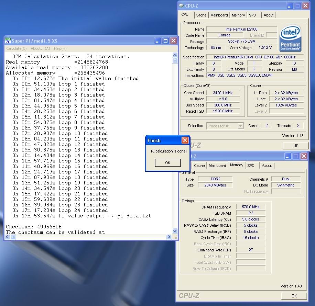Select Memory tab in lower CPU-Z window
The image size is (315, 306).
(237, 165)
